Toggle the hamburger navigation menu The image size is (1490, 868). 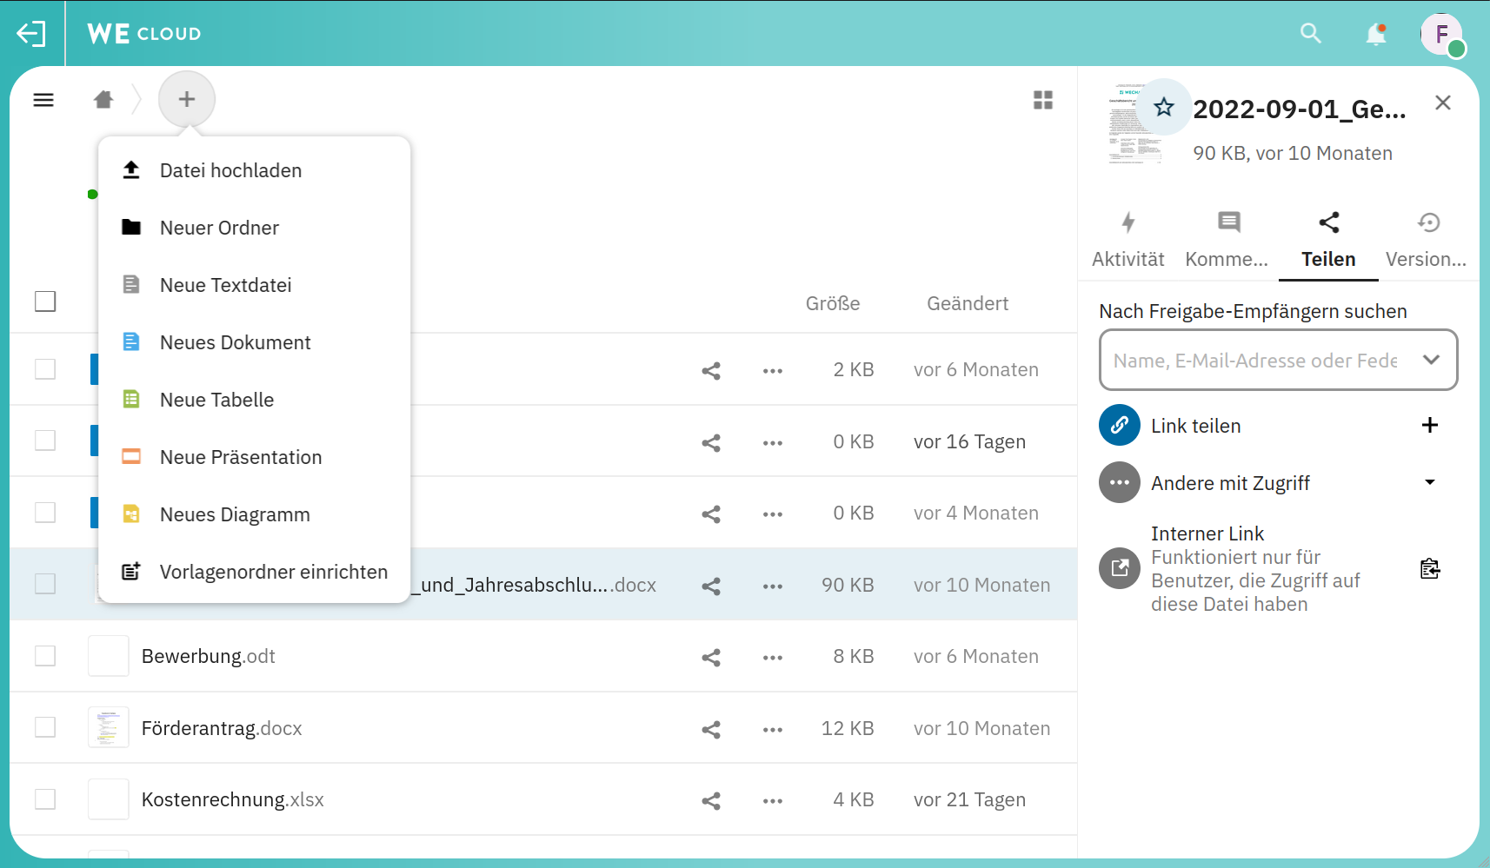pos(43,100)
